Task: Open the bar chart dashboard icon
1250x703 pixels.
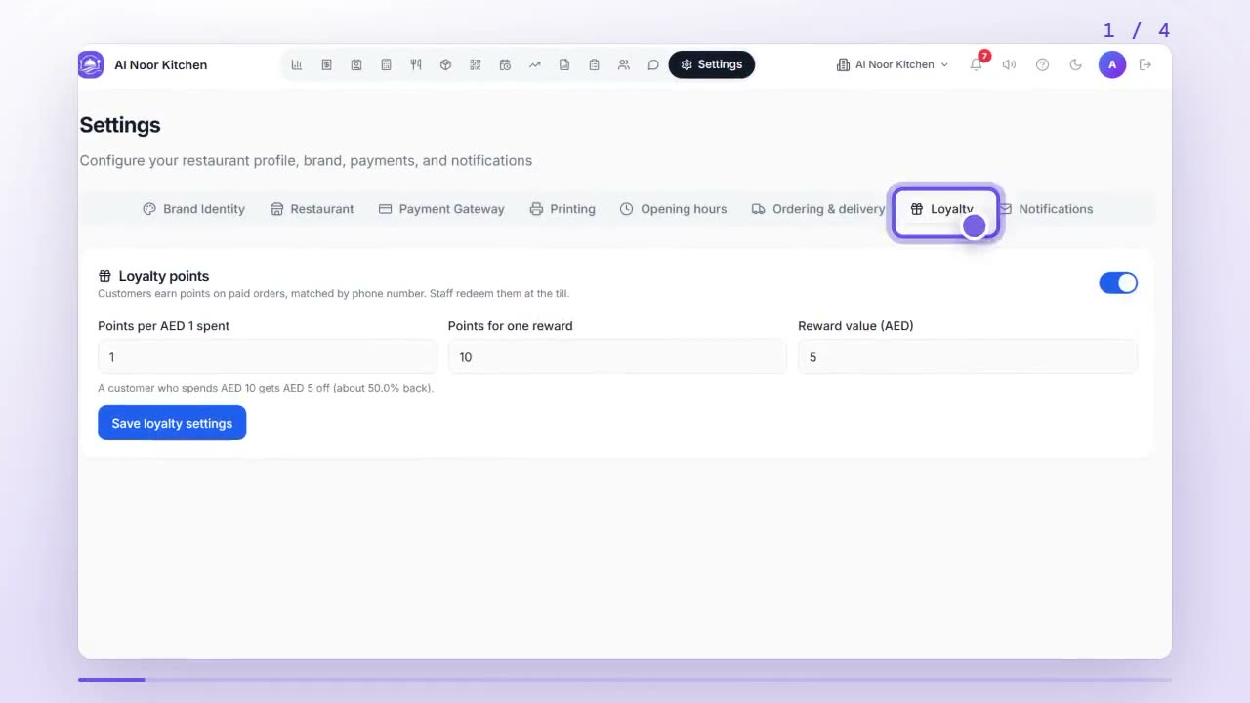Action: click(x=297, y=64)
